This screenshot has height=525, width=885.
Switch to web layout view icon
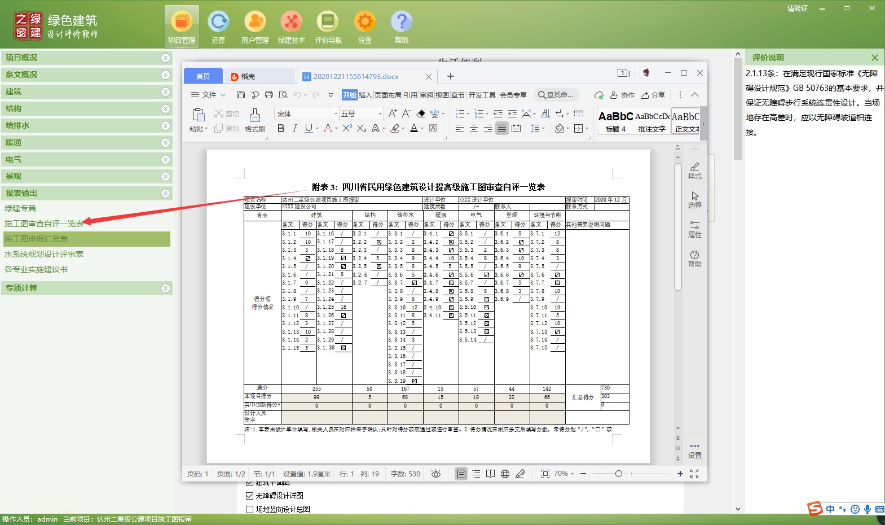tap(505, 474)
